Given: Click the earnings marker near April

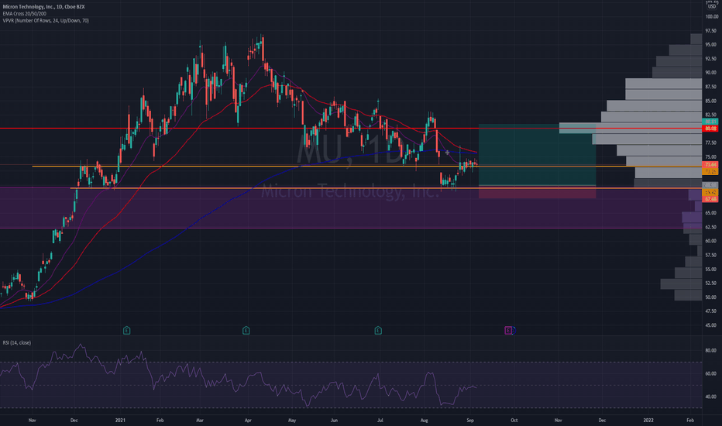Looking at the screenshot, I should coord(246,330).
